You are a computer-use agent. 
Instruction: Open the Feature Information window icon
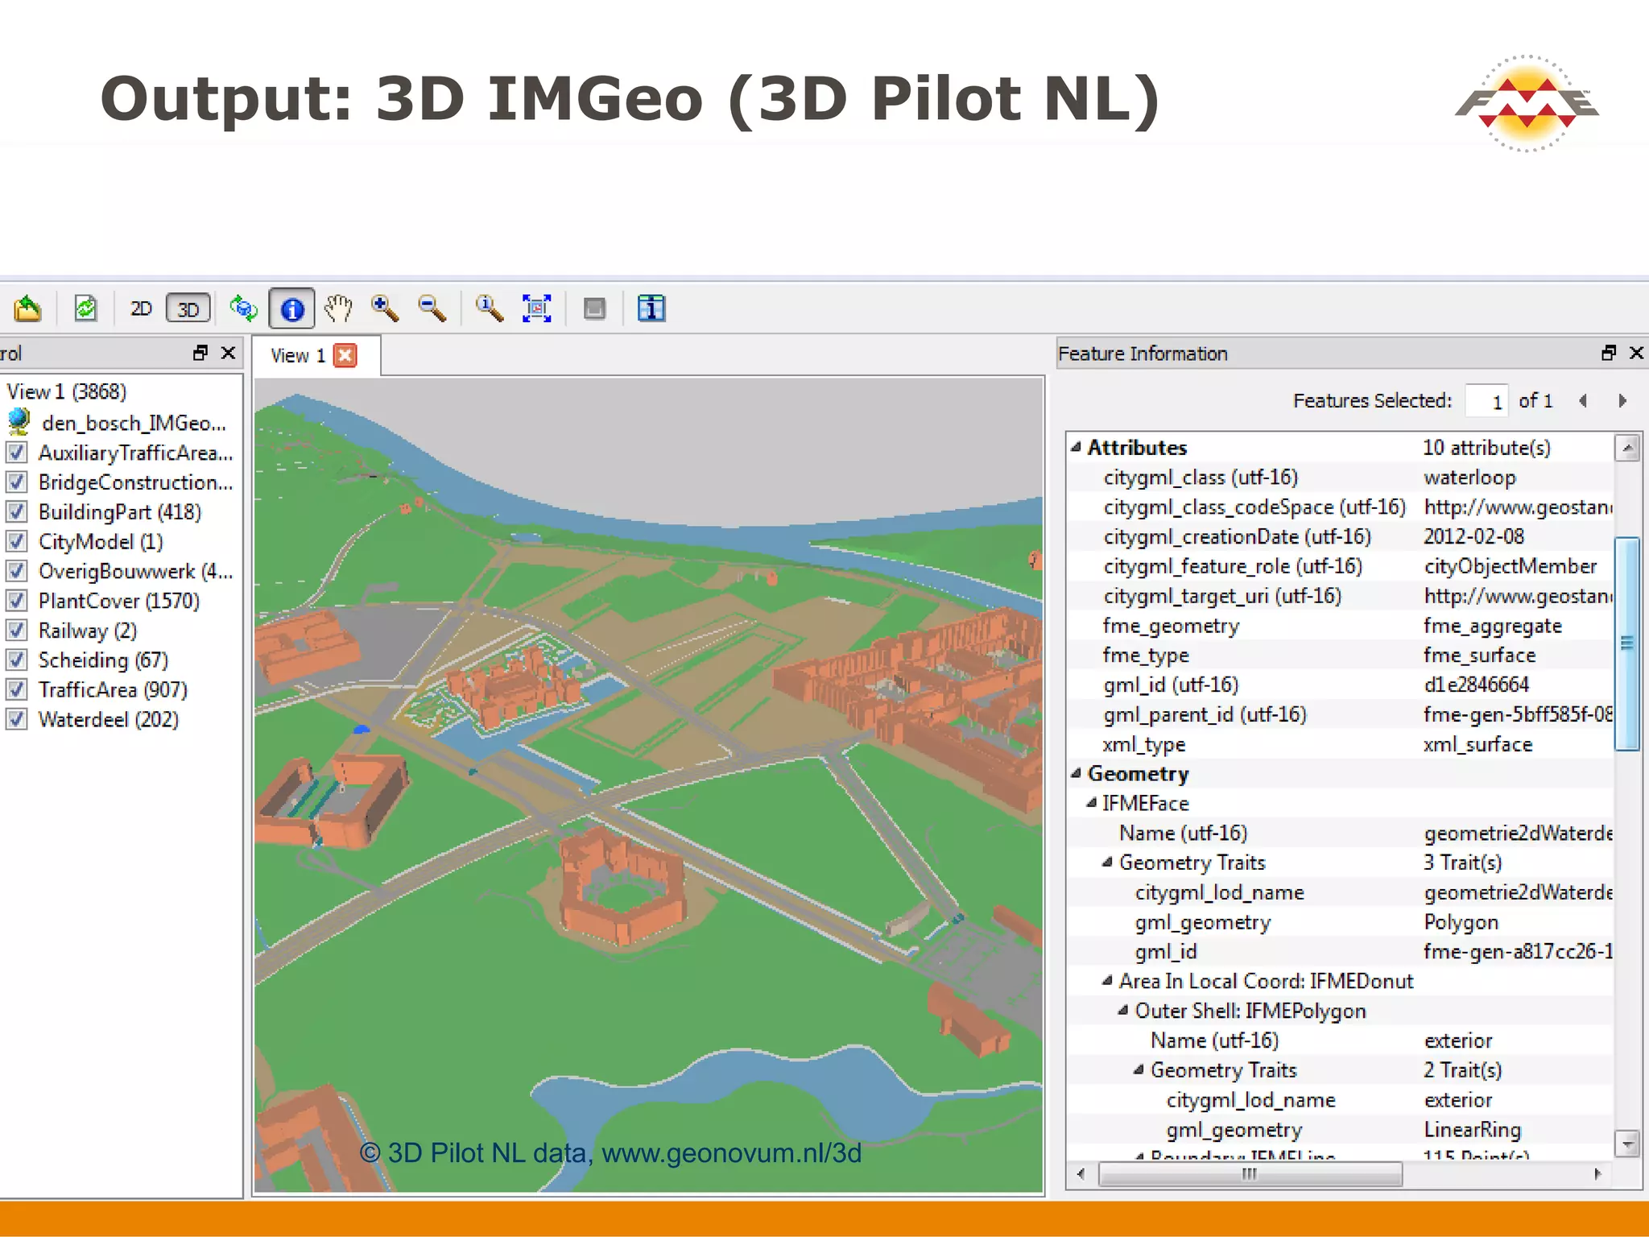pos(651,308)
